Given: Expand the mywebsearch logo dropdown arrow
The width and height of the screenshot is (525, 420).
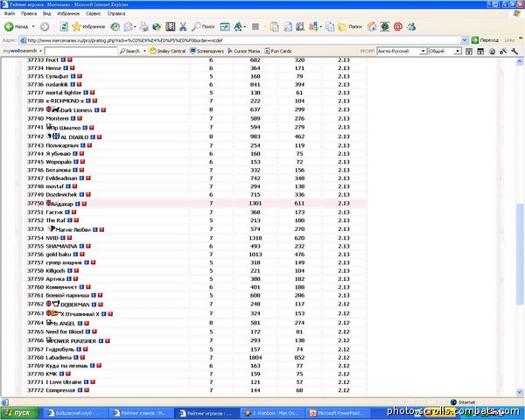Looking at the screenshot, I should pos(40,51).
